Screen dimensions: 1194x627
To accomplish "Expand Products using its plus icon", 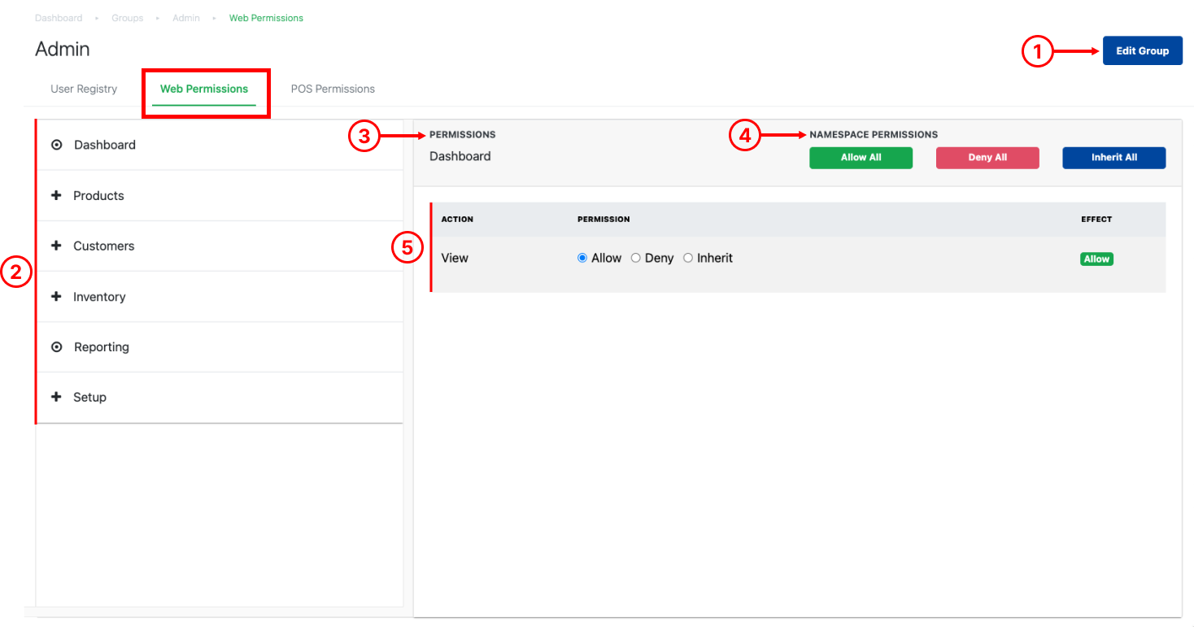I will [x=56, y=195].
